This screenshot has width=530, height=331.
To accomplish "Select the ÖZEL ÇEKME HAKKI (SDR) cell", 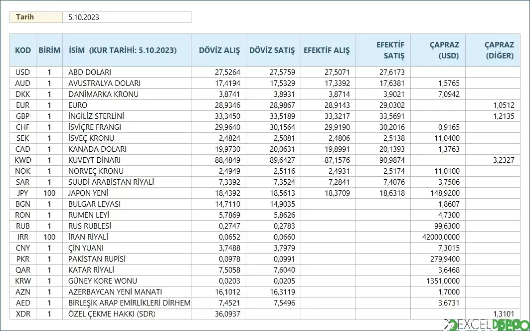I will 127,314.
